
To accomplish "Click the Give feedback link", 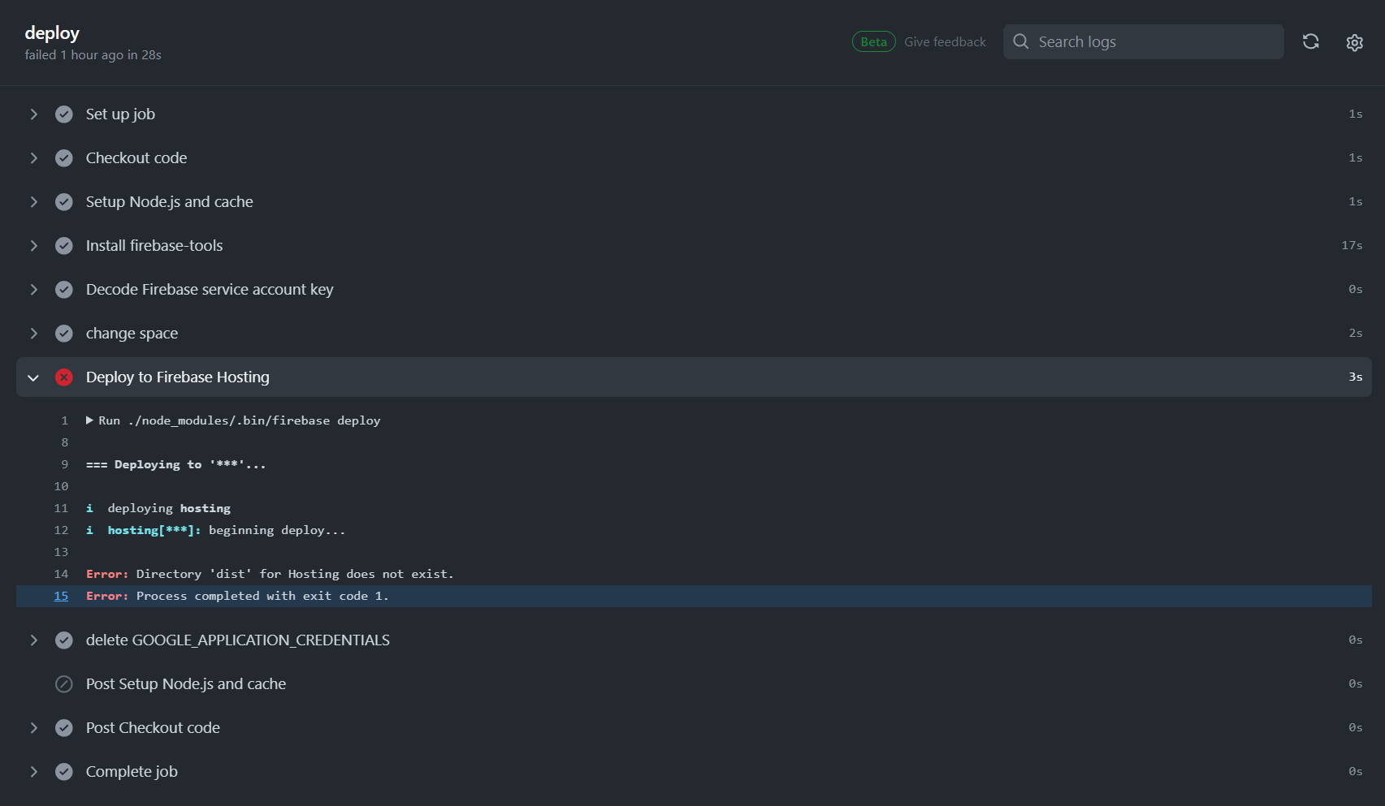I will point(945,42).
